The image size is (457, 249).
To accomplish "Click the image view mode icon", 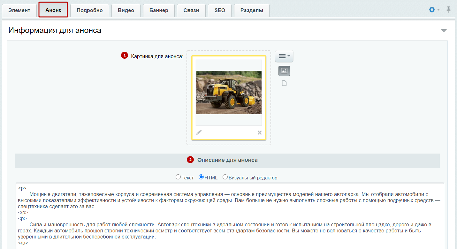I will click(x=284, y=71).
